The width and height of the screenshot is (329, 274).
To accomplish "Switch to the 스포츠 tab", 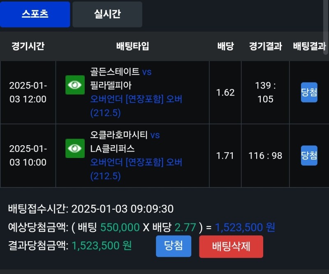I will pyautogui.click(x=35, y=14).
